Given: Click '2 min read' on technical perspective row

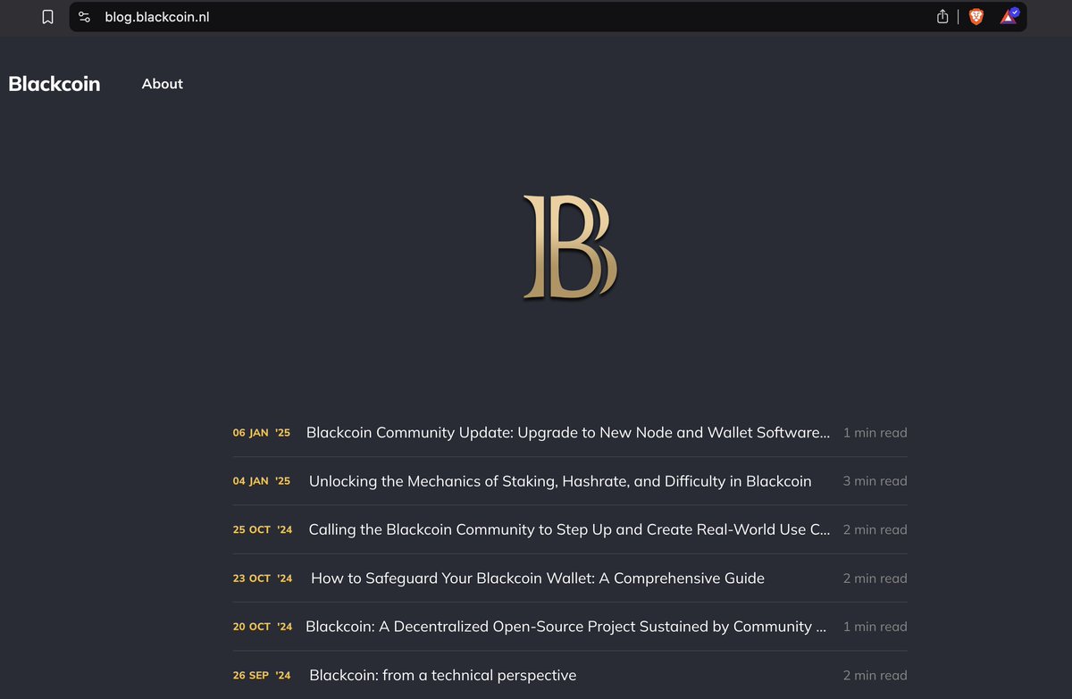Looking at the screenshot, I should point(875,676).
